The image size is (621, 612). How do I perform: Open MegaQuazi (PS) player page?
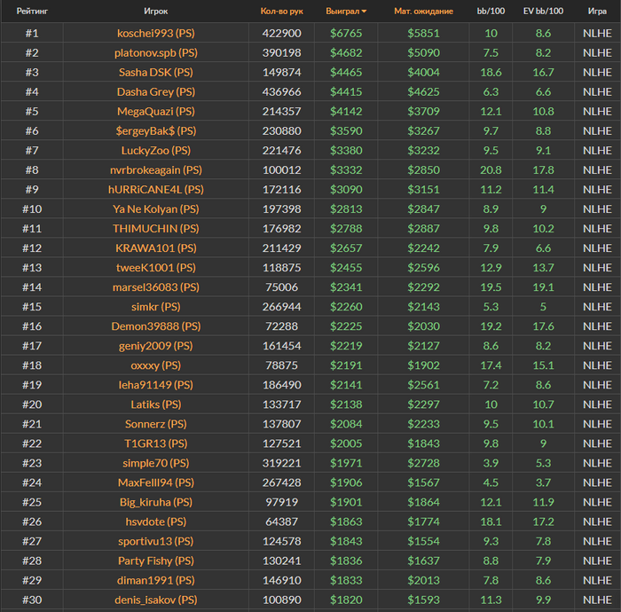pos(155,111)
